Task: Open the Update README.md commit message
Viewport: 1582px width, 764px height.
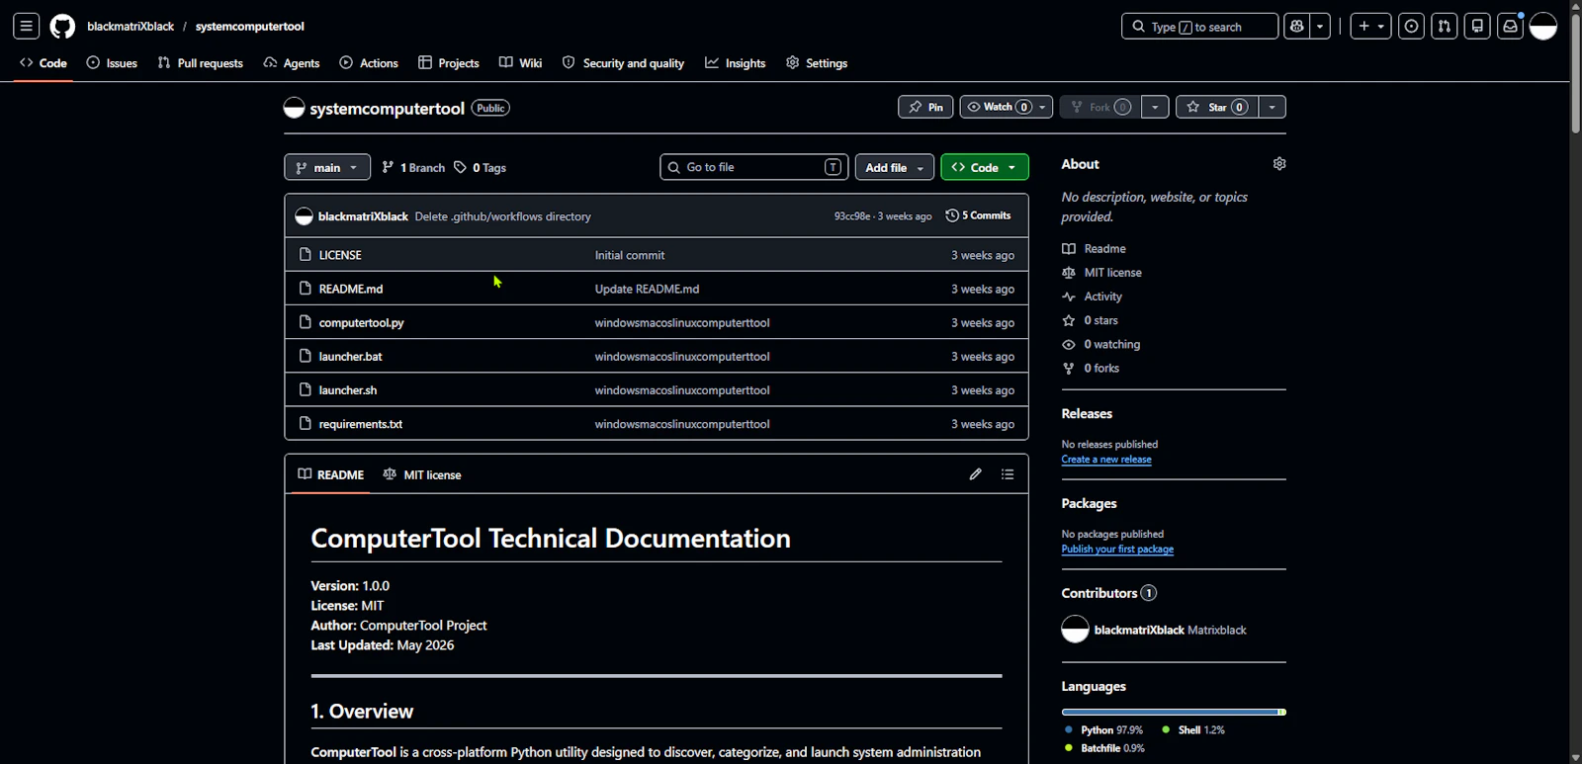Action: coord(647,289)
